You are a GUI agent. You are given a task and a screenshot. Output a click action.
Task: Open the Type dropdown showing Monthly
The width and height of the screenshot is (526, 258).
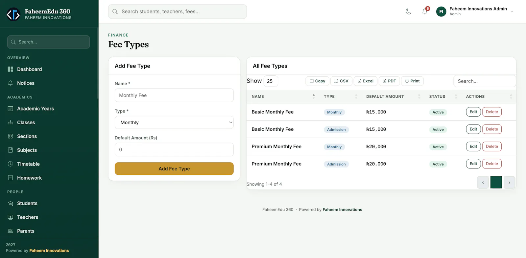click(174, 122)
